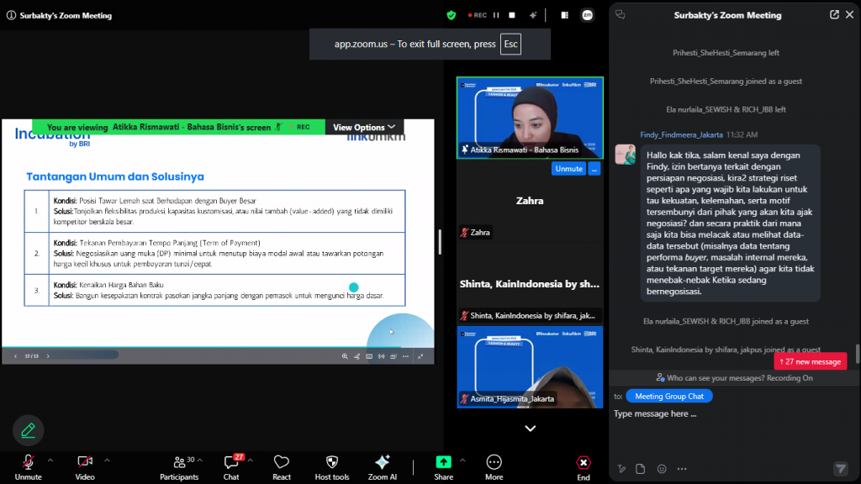This screenshot has width=861, height=484.
Task: Click the pointer icon in slide toolbar
Action: (x=357, y=356)
